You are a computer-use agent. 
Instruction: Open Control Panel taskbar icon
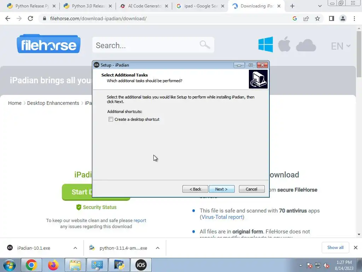97,265
